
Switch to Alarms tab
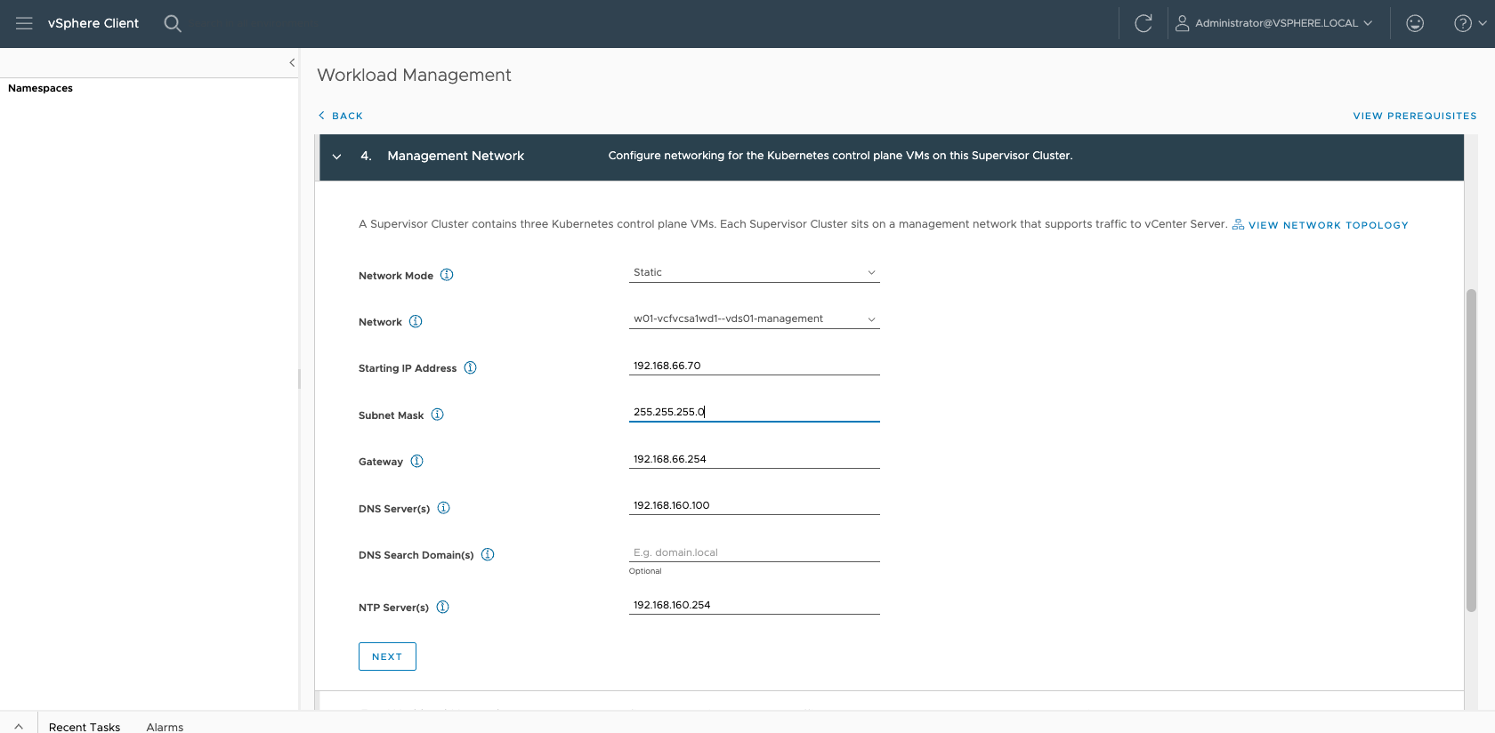tap(165, 727)
